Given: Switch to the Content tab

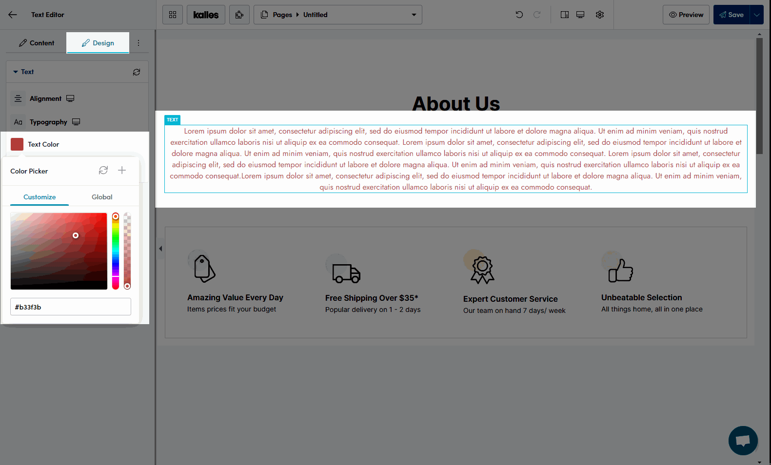Looking at the screenshot, I should (x=37, y=43).
